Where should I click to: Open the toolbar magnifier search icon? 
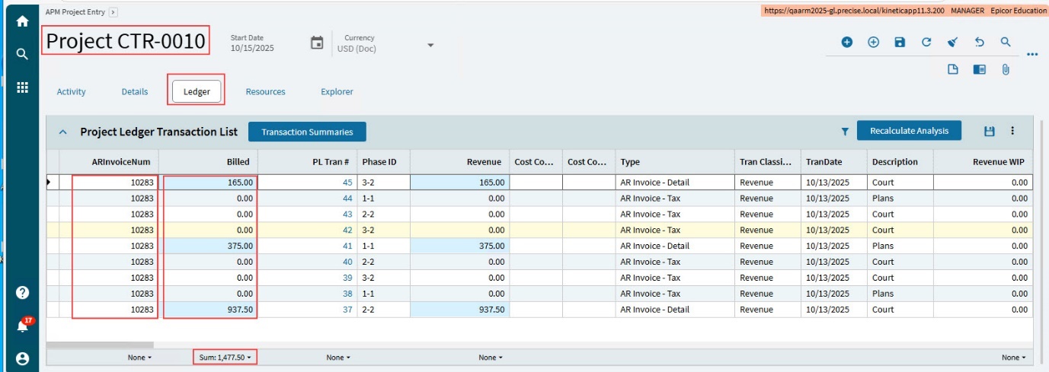[1006, 43]
